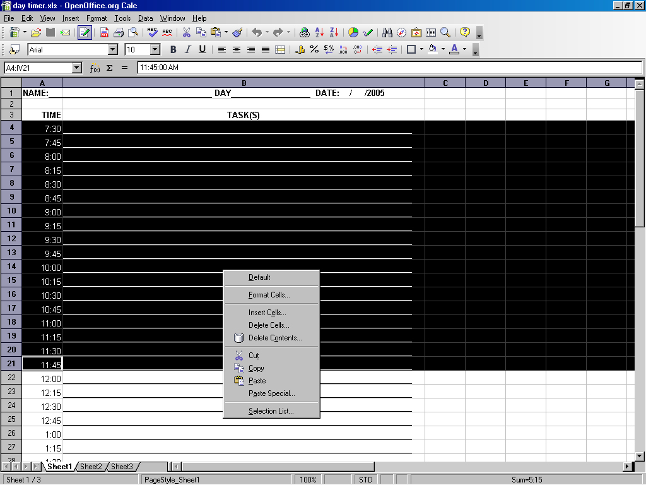The image size is (646, 485).
Task: Open the Font Color dropdown arrow
Action: pyautogui.click(x=465, y=49)
